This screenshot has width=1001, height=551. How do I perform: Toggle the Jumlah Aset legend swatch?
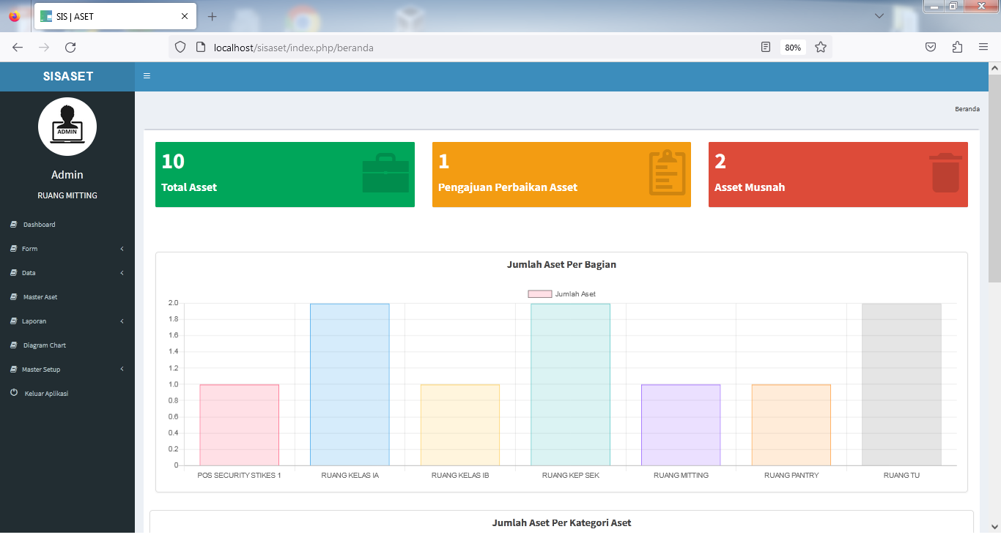coord(540,294)
